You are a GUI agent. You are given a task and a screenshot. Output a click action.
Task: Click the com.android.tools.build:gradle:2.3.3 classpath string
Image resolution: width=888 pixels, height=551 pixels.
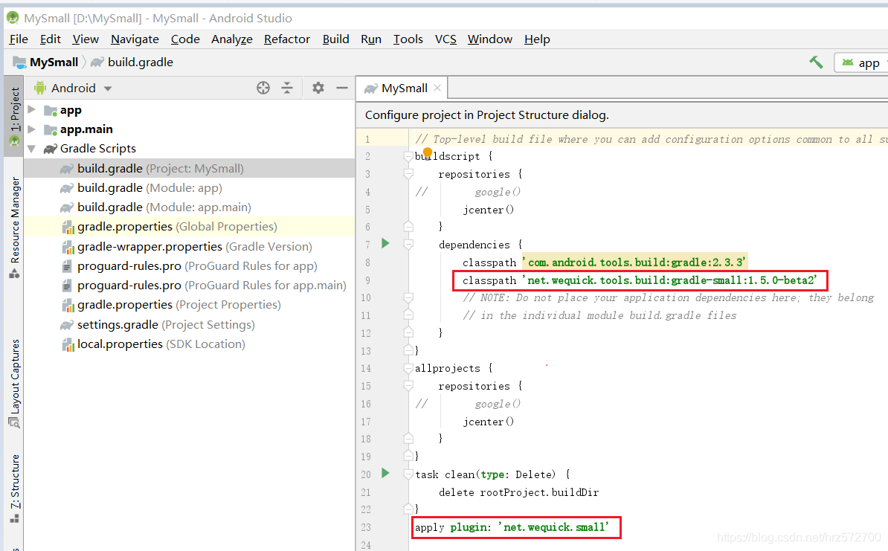coord(634,262)
